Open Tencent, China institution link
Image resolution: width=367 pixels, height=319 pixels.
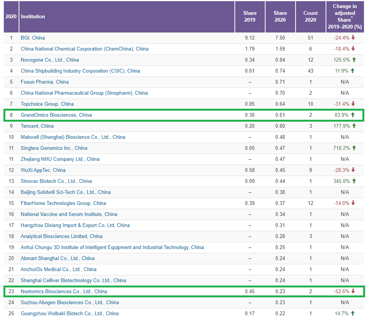pos(37,126)
